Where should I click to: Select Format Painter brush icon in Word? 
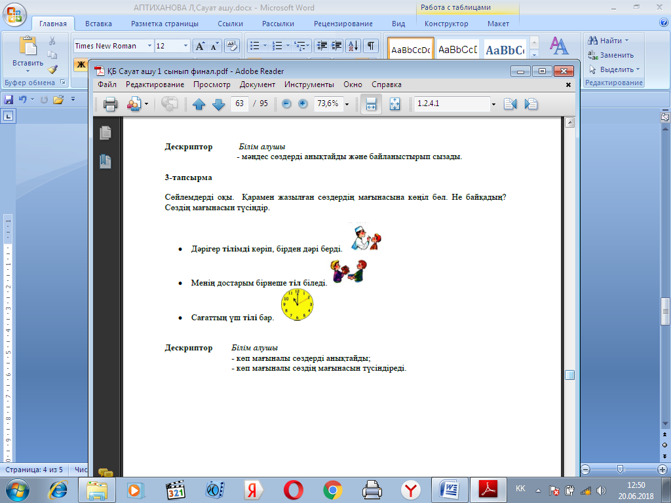coord(52,69)
